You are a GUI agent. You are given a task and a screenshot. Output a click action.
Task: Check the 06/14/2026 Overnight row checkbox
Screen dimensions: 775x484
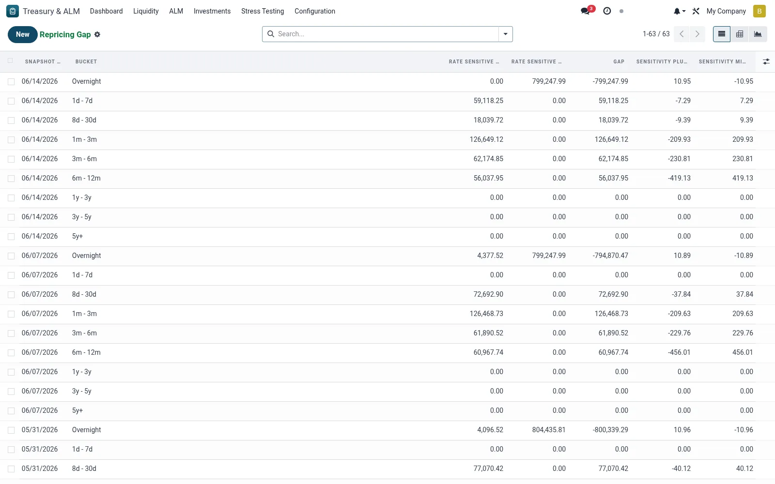tap(11, 82)
